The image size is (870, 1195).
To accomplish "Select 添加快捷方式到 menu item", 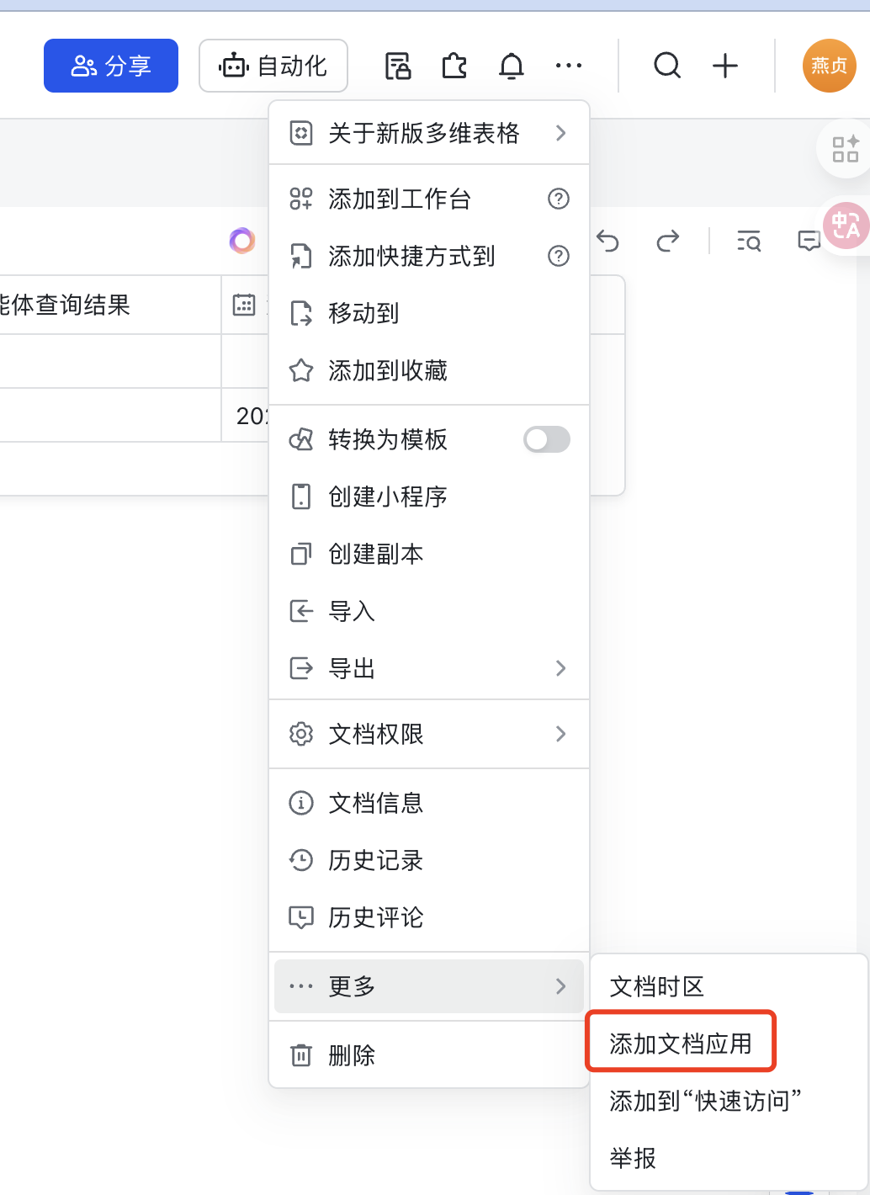I will pos(429,256).
